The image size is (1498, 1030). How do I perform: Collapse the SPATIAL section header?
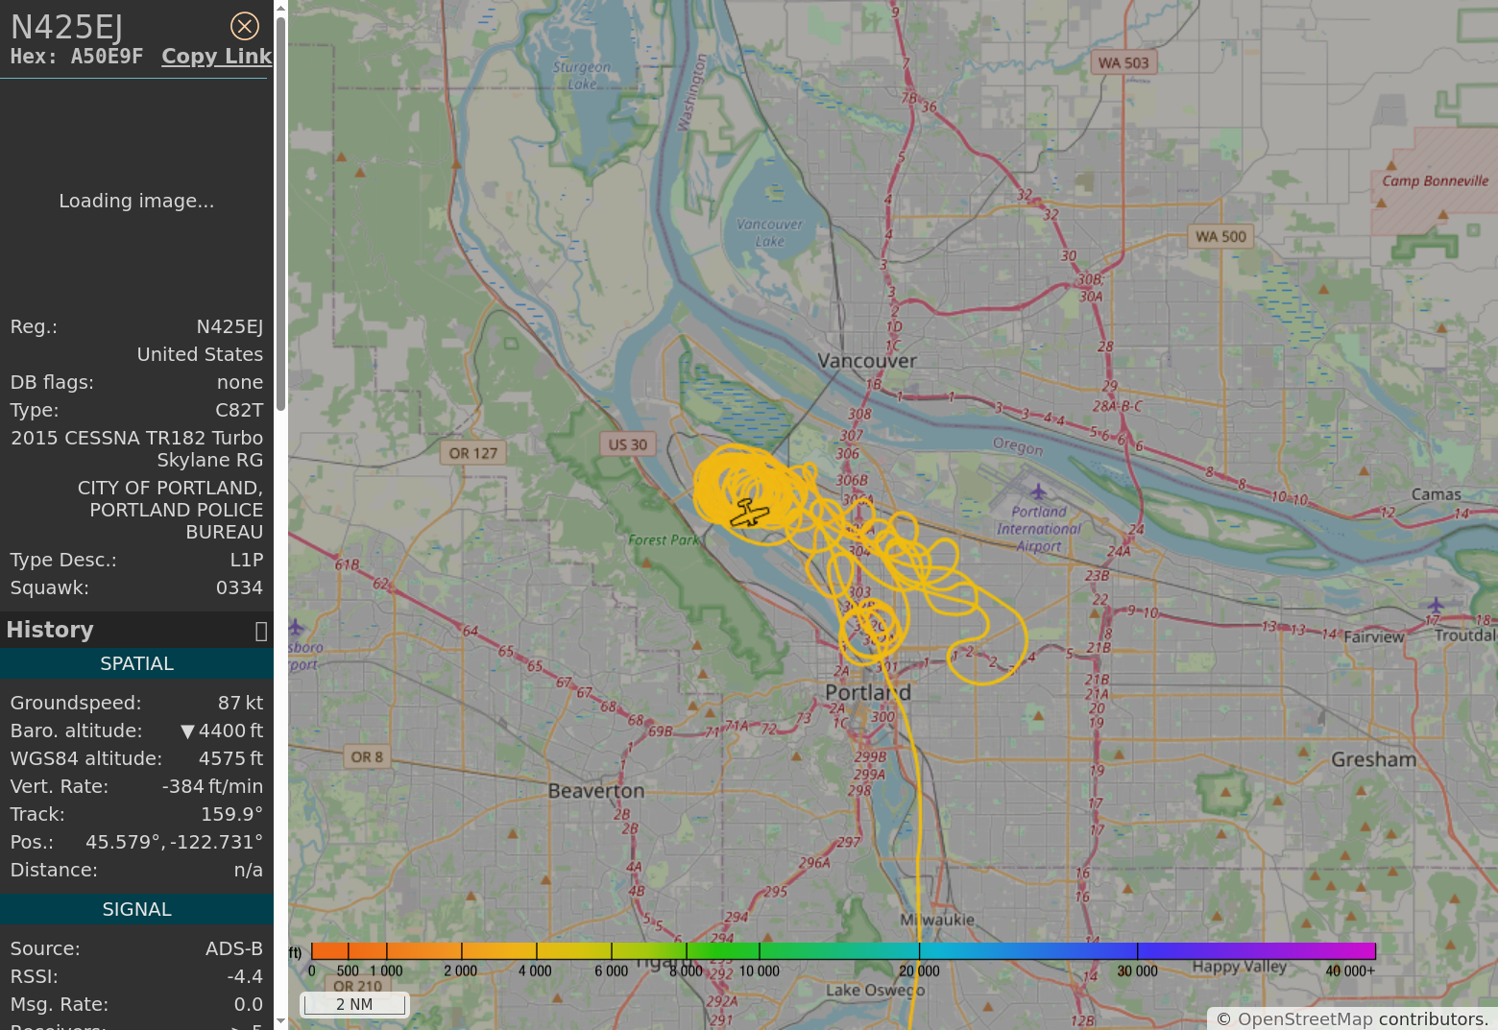[x=136, y=664]
